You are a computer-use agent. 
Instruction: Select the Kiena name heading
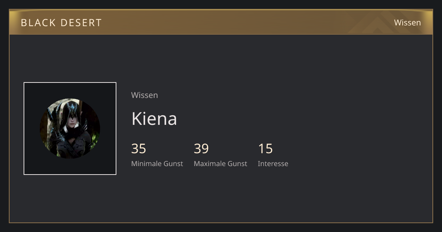tap(154, 119)
